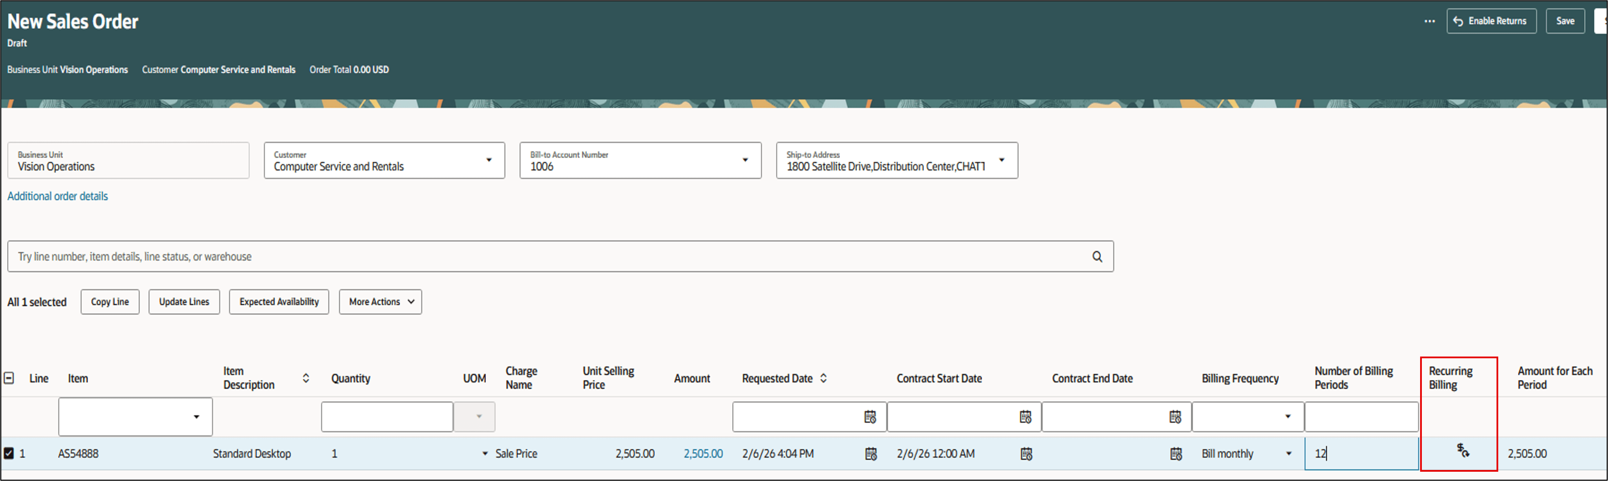The width and height of the screenshot is (1608, 481).
Task: Expand the Ship-to Address dropdown
Action: pos(1001,160)
